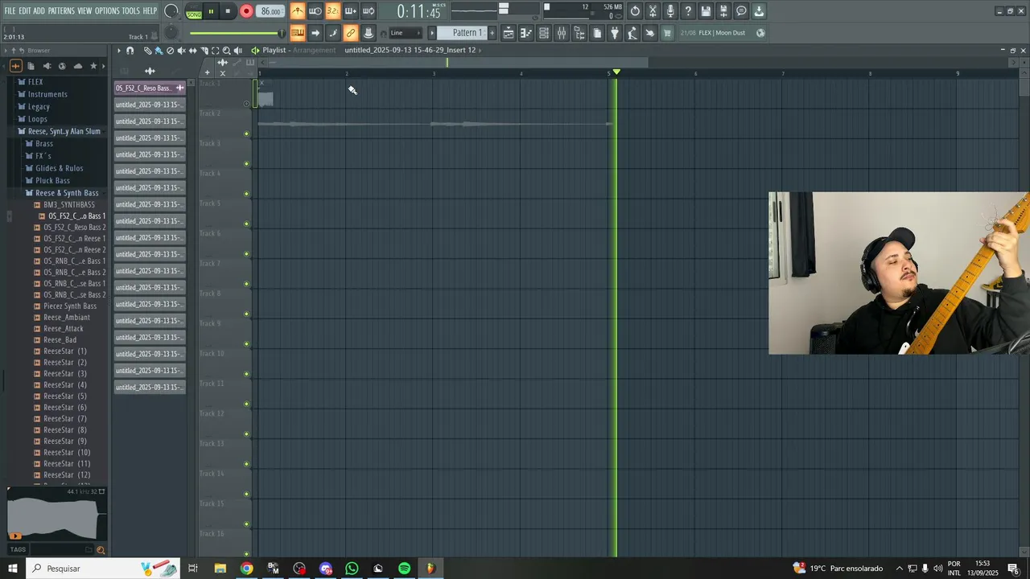This screenshot has width=1030, height=579.
Task: Open the ADD menu
Action: (39, 11)
